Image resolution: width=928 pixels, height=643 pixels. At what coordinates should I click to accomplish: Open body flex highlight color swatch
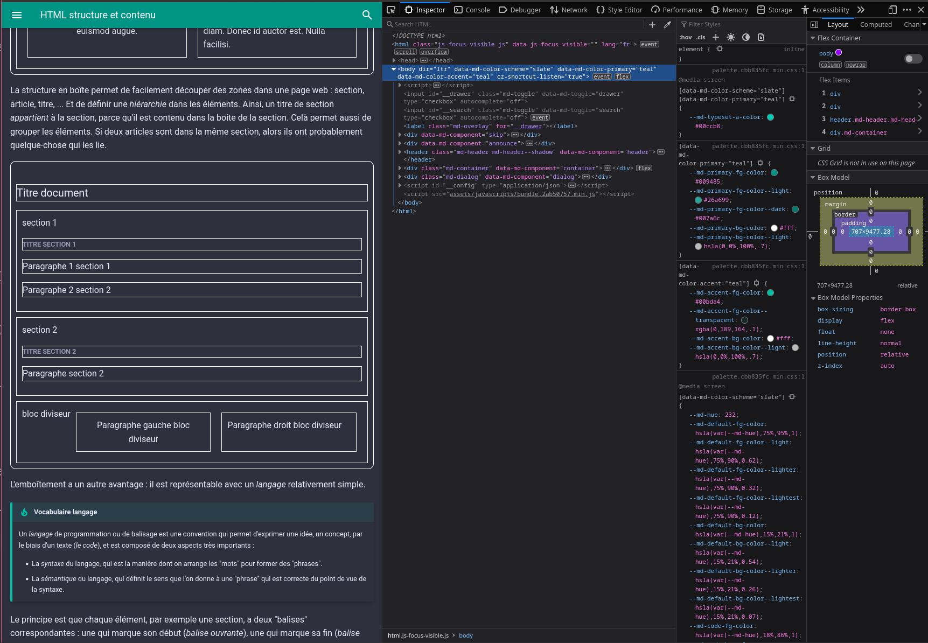pyautogui.click(x=838, y=53)
